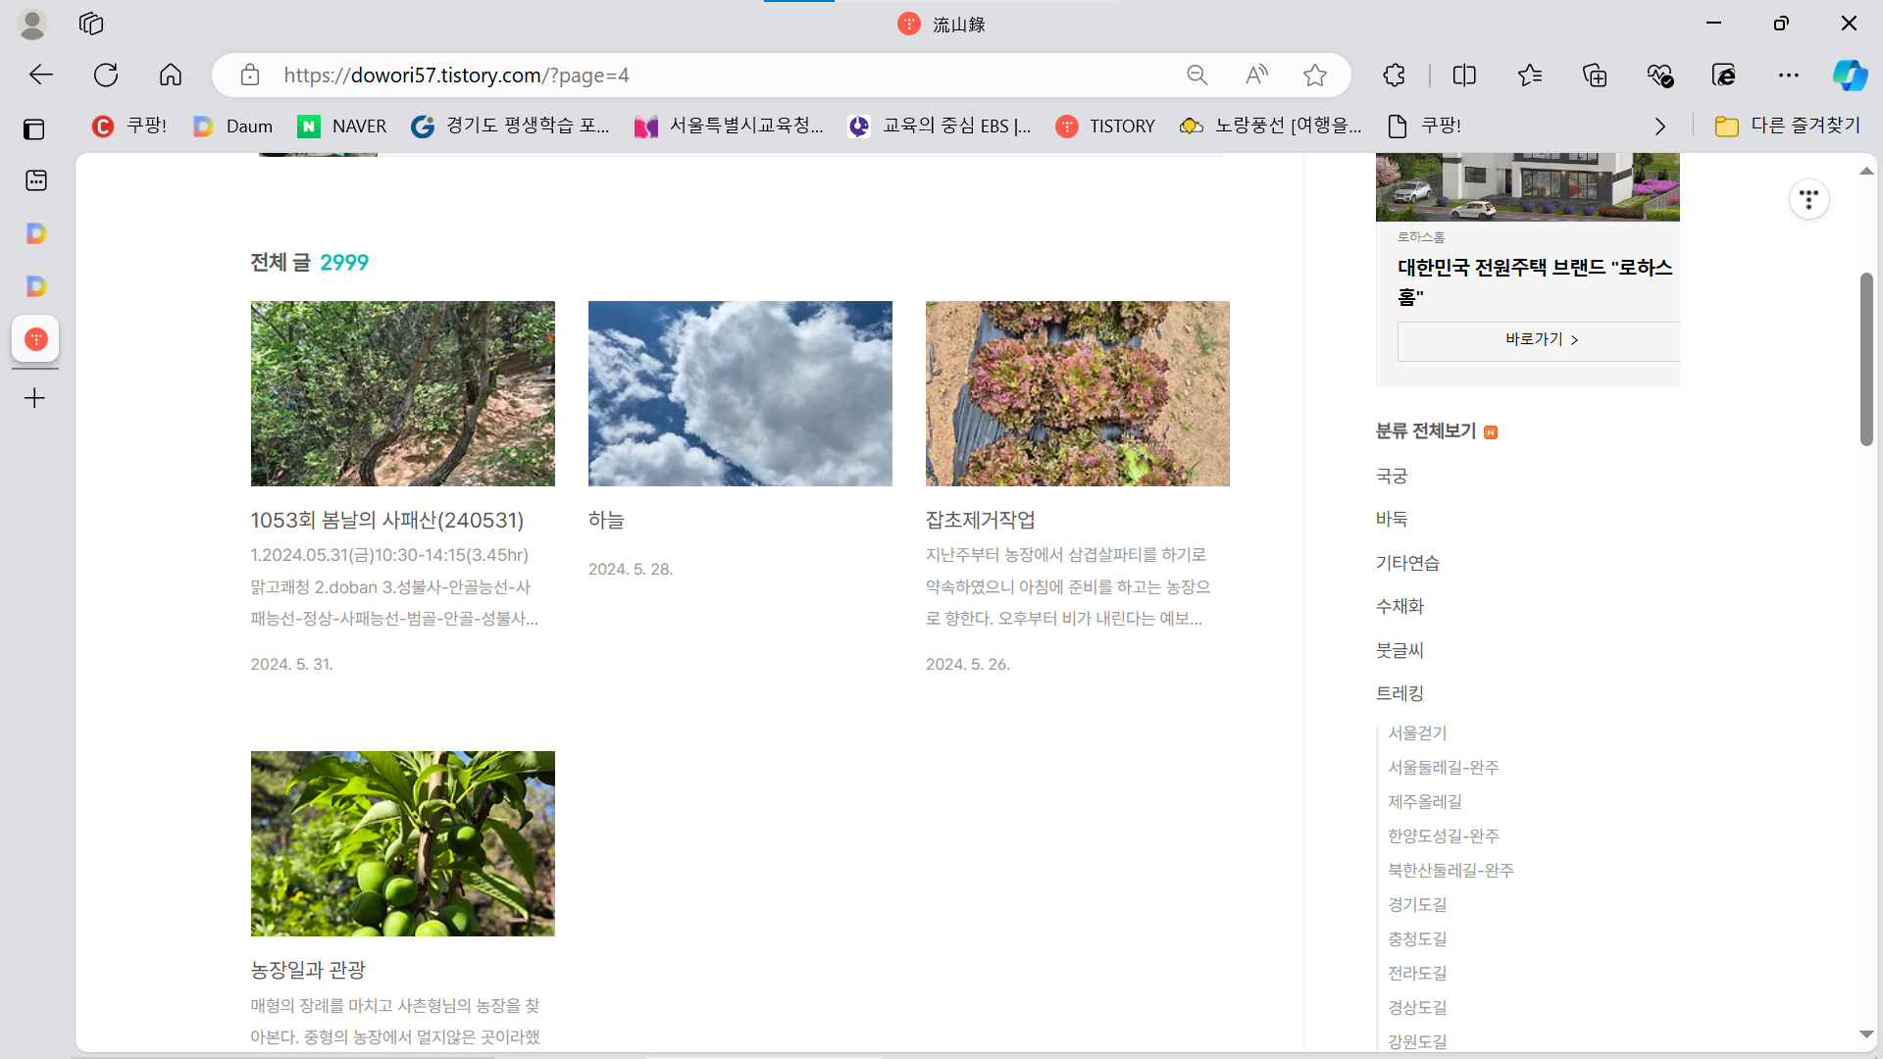1883x1059 pixels.
Task: Open the Extensions puzzle icon
Action: coord(1394,75)
